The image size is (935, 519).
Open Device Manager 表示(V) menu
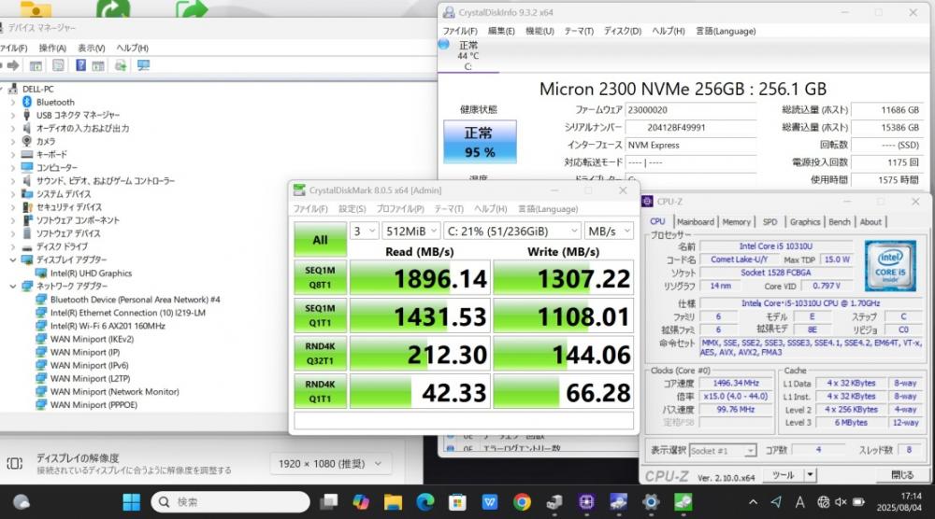[92, 49]
